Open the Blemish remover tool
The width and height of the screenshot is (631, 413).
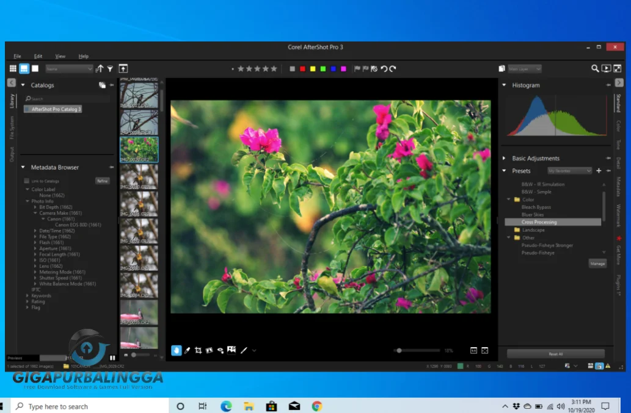pyautogui.click(x=232, y=350)
